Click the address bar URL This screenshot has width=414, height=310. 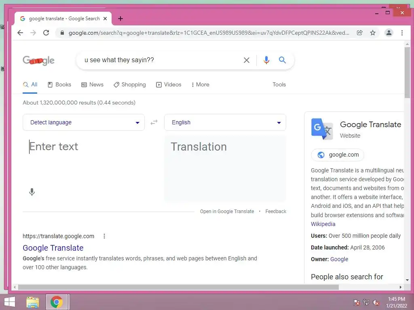point(209,33)
